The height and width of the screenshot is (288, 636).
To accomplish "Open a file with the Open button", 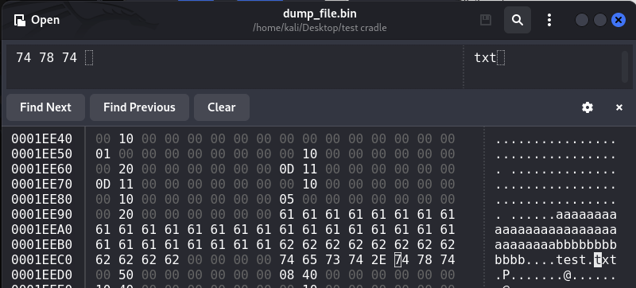I will pyautogui.click(x=37, y=20).
